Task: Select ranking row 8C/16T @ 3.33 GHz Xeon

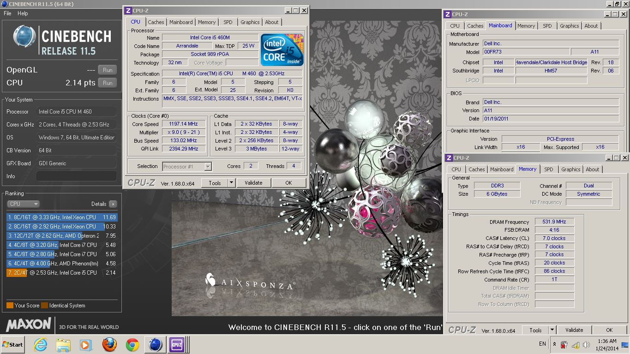Action: click(x=62, y=217)
